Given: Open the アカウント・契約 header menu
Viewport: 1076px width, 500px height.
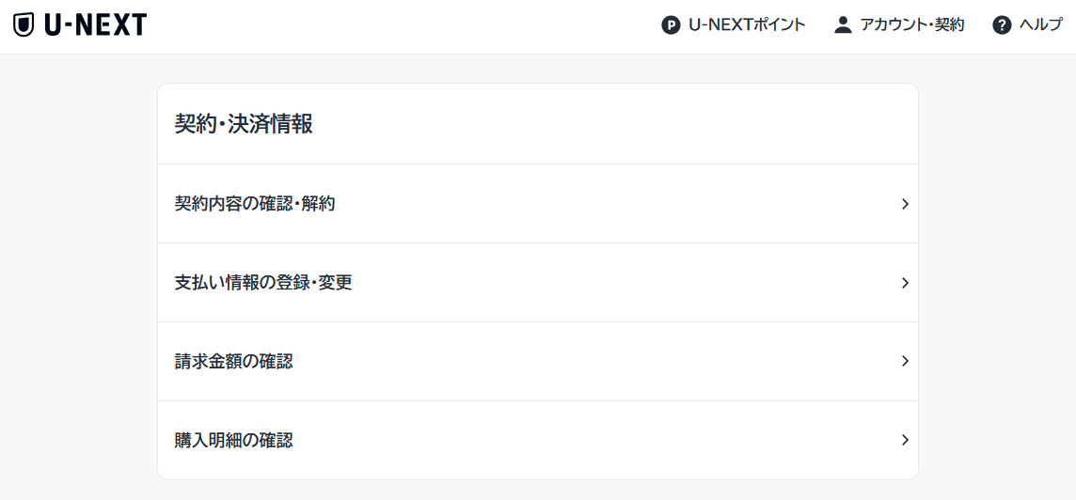Looking at the screenshot, I should point(912,25).
